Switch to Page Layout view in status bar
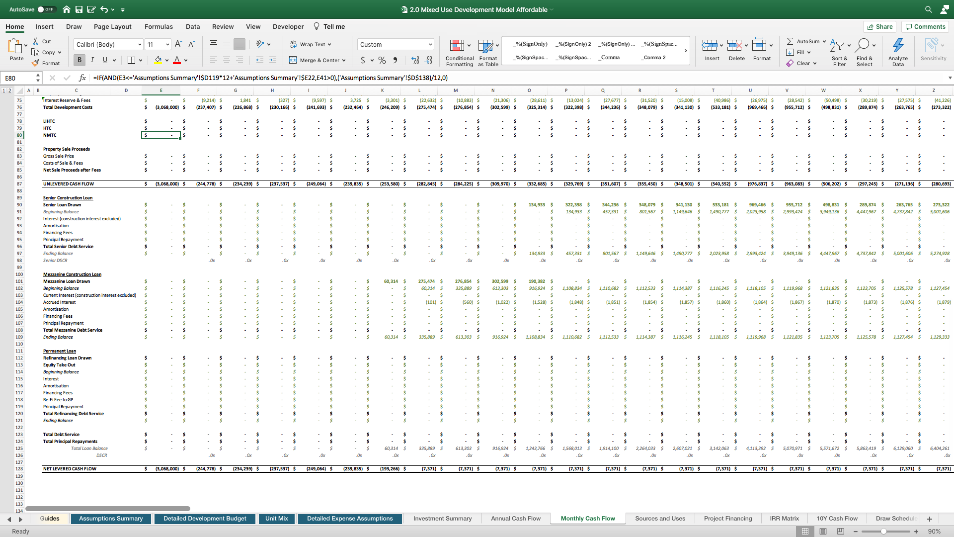The width and height of the screenshot is (954, 537). (823, 532)
